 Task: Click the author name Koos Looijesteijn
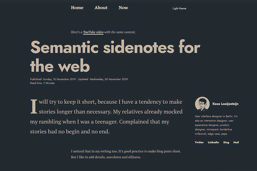(225, 104)
